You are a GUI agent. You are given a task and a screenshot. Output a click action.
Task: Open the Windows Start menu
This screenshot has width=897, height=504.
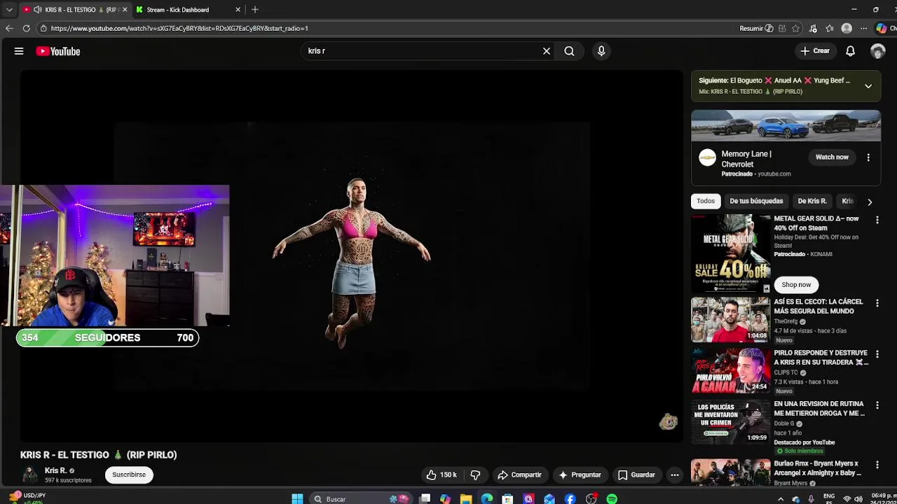(x=297, y=499)
